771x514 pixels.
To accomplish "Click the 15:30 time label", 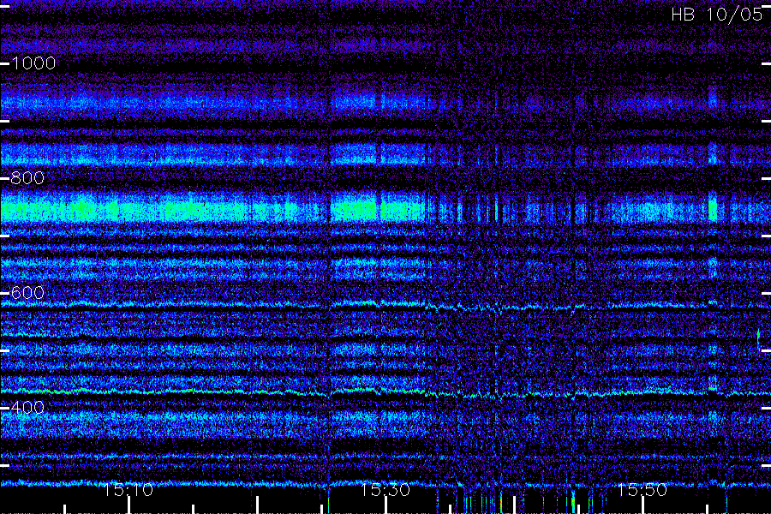I will click(385, 490).
